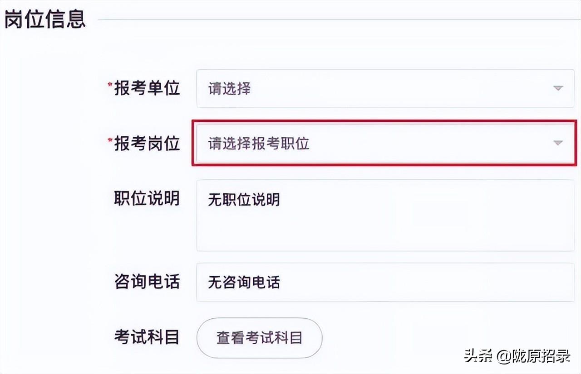This screenshot has width=581, height=374.
Task: Click the 报考单位 label
Action: click(147, 88)
